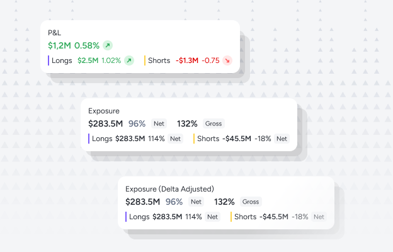Image resolution: width=393 pixels, height=252 pixels.
Task: Click the green up arrow beside 0.58%
Action: [x=108, y=45]
